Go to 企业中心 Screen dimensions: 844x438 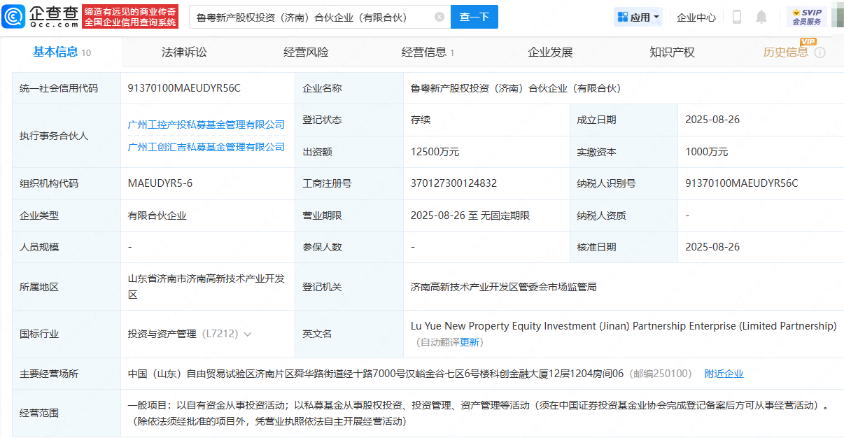696,17
